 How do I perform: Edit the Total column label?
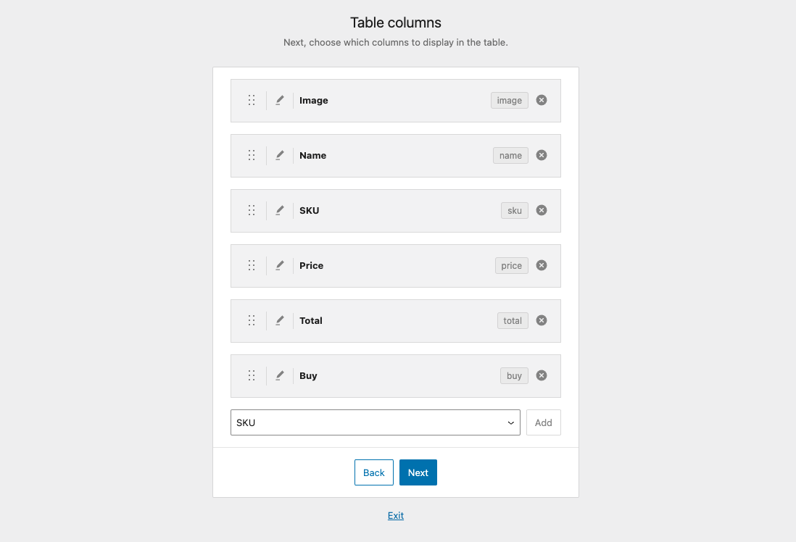(x=280, y=320)
